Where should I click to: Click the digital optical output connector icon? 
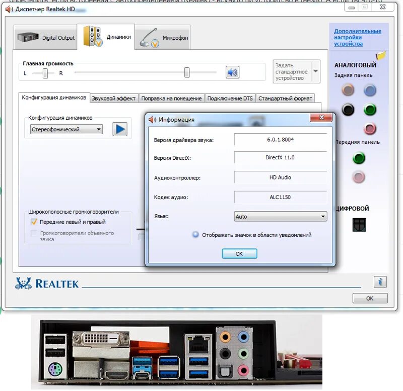click(x=359, y=225)
